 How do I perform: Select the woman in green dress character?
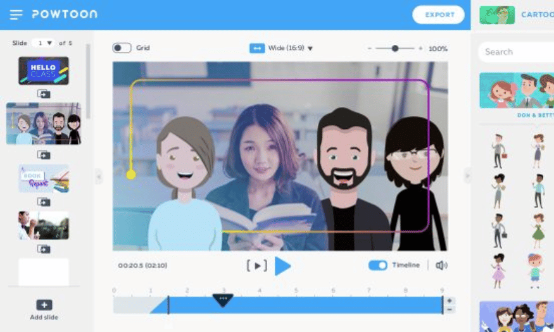(538, 231)
